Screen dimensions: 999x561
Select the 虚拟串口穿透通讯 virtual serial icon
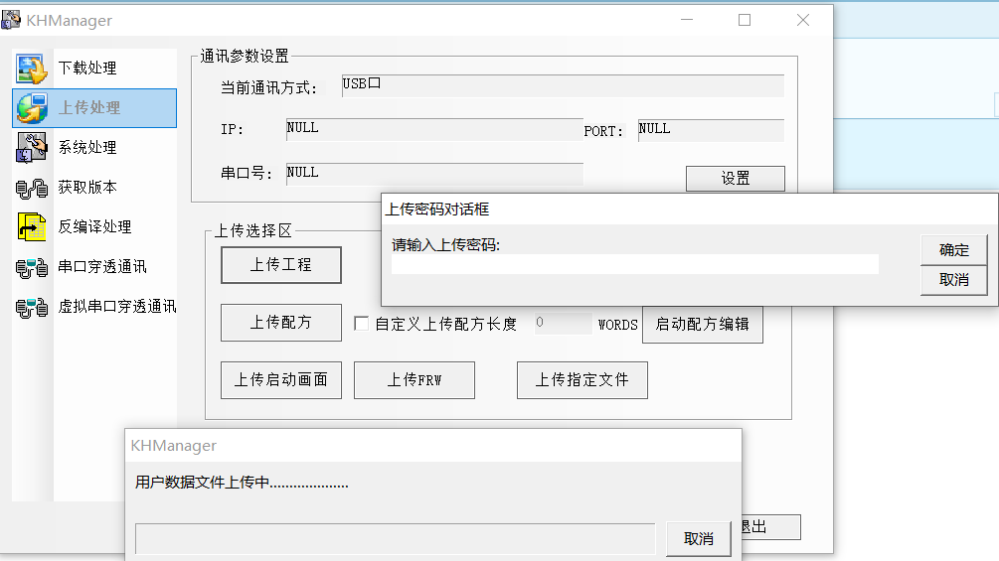point(32,307)
